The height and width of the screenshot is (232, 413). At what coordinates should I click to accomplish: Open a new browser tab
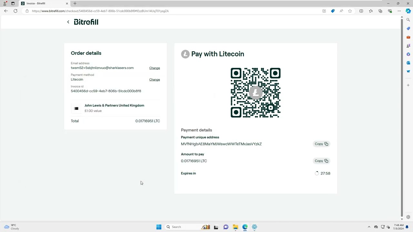(x=75, y=4)
